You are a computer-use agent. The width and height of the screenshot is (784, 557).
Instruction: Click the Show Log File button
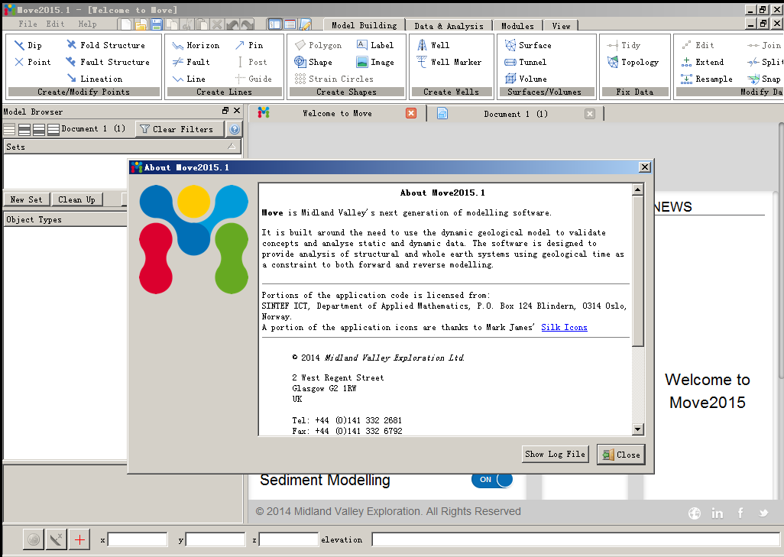click(x=555, y=454)
